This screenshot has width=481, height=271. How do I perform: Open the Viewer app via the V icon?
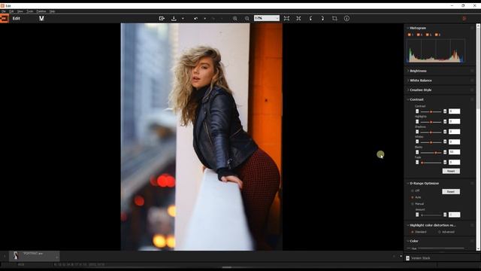[x=41, y=18]
